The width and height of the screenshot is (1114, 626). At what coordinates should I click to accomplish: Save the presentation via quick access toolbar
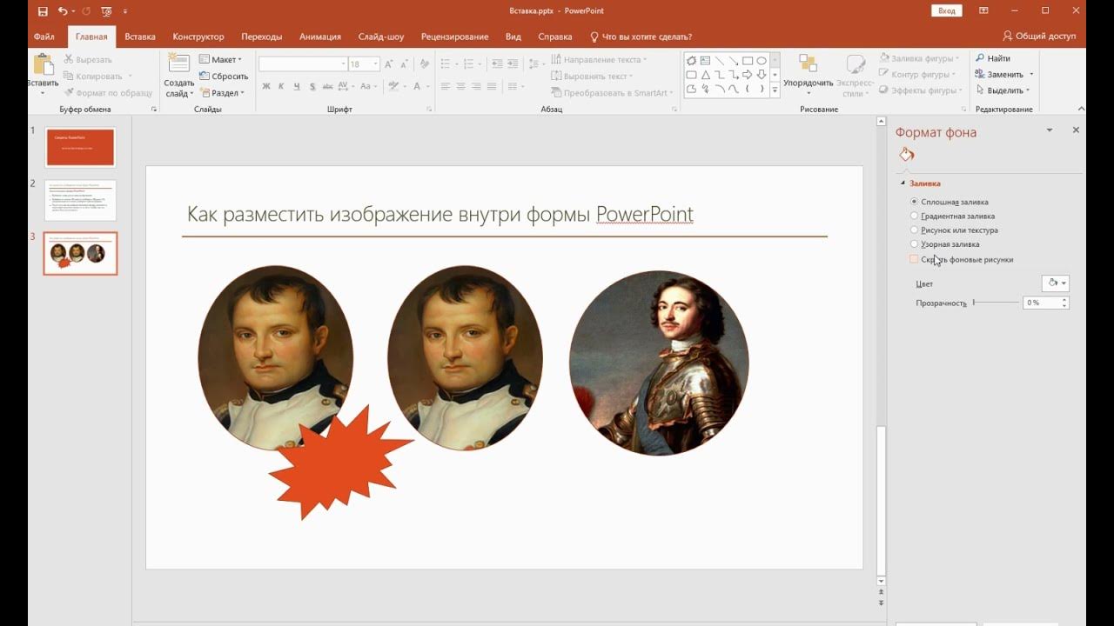pyautogui.click(x=43, y=11)
